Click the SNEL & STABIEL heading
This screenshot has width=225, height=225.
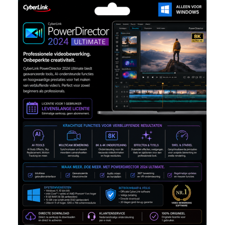click(182, 145)
